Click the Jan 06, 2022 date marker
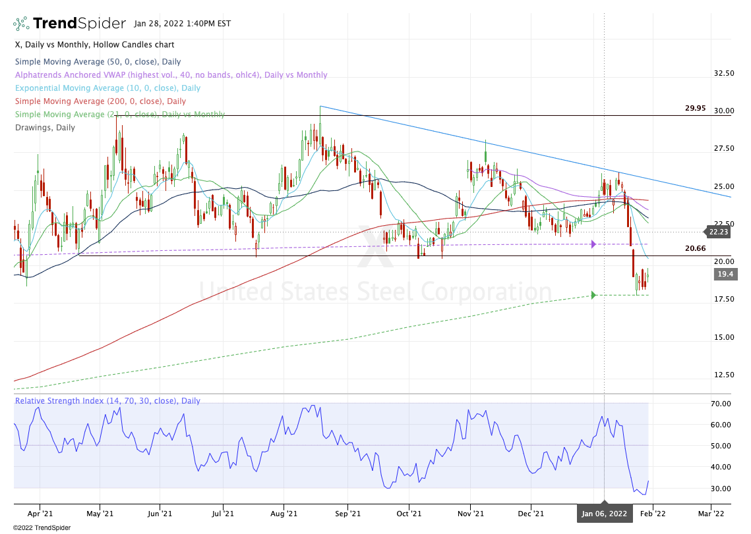This screenshot has width=751, height=534. 603,513
